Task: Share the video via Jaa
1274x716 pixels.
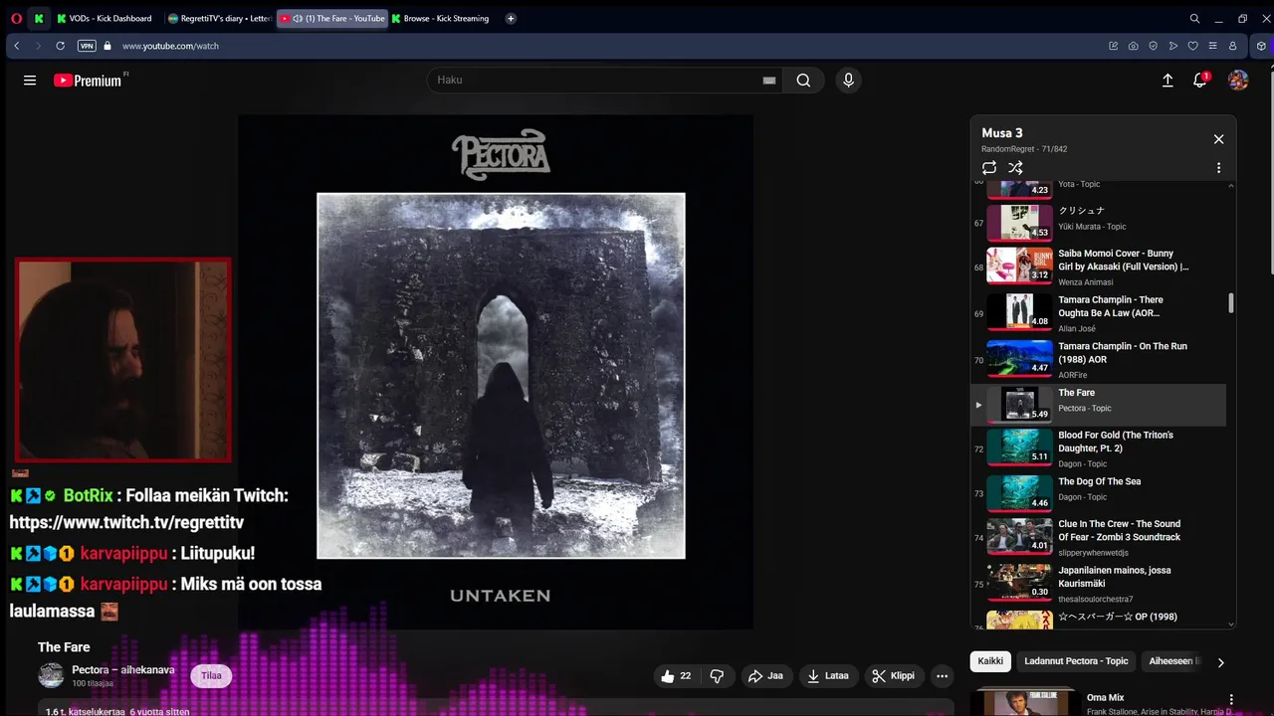Action: 765,676
